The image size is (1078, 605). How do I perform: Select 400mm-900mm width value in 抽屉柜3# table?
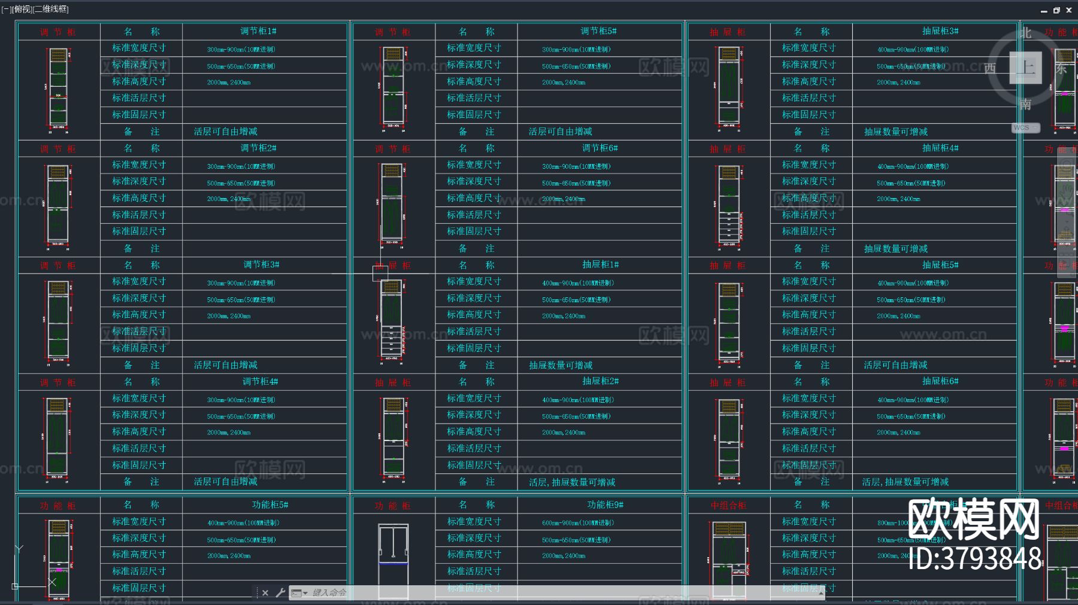tap(913, 50)
